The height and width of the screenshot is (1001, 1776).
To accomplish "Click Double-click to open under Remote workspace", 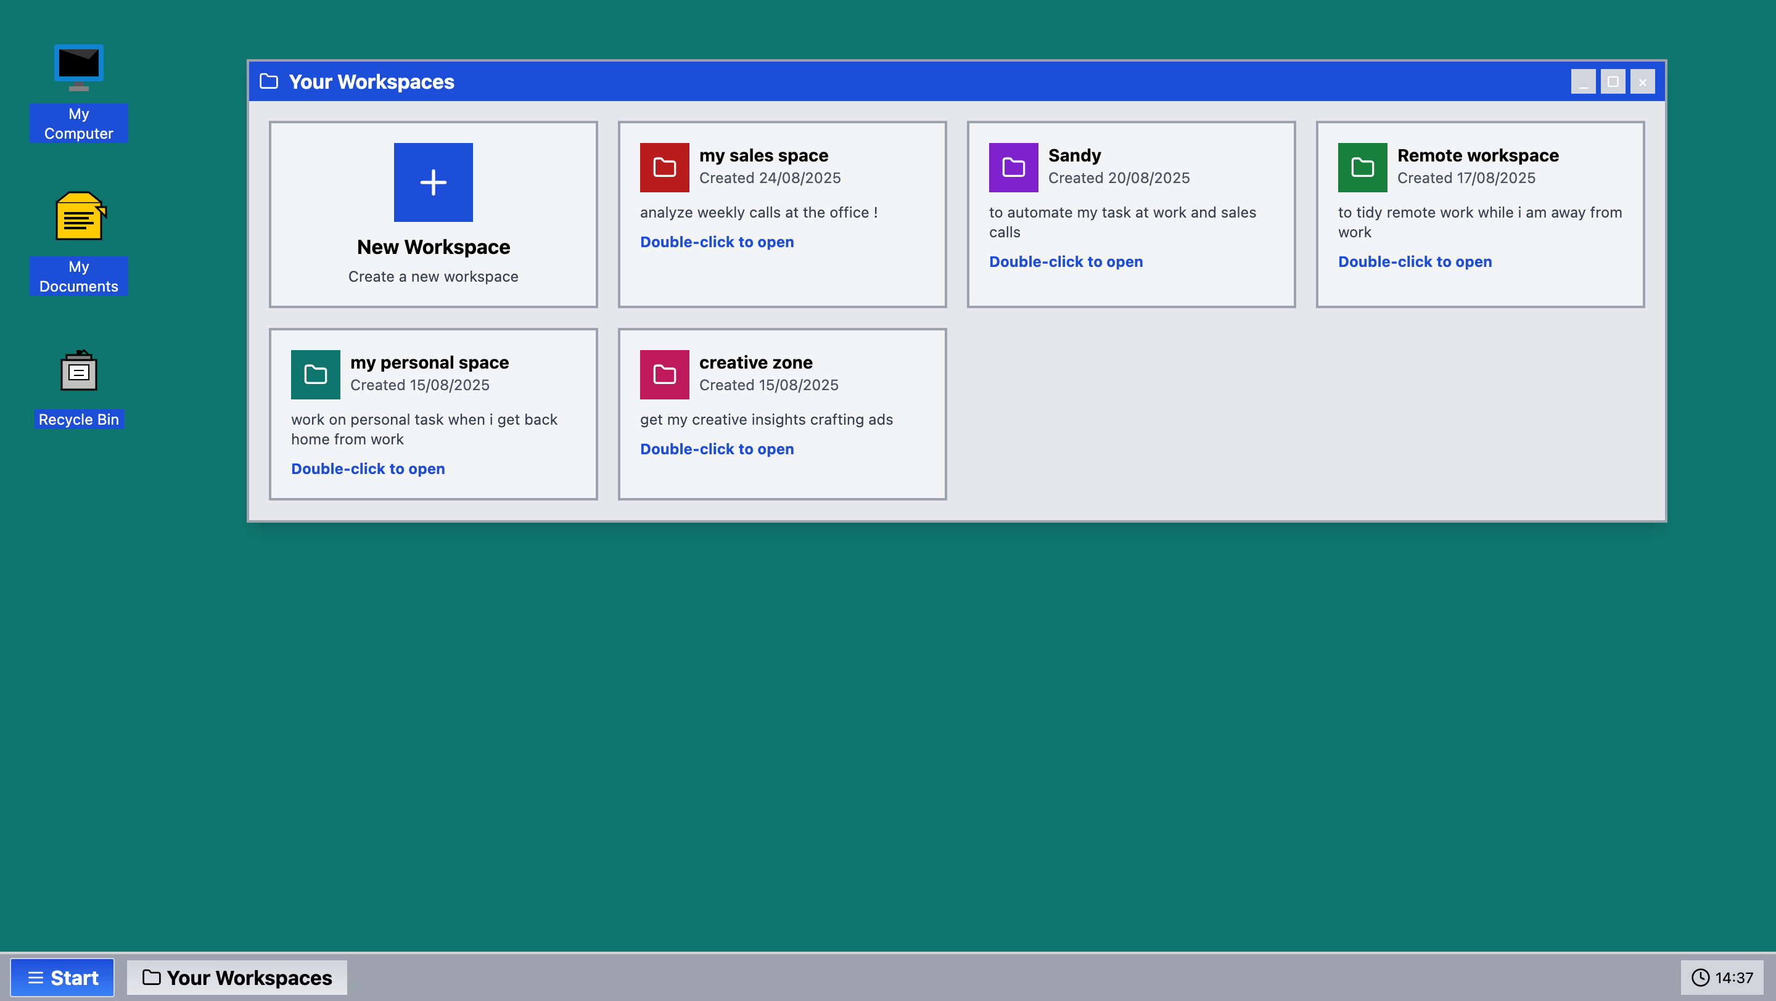I will pyautogui.click(x=1415, y=261).
